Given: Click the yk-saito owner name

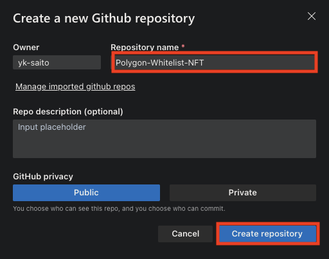Looking at the screenshot, I should tap(33, 63).
